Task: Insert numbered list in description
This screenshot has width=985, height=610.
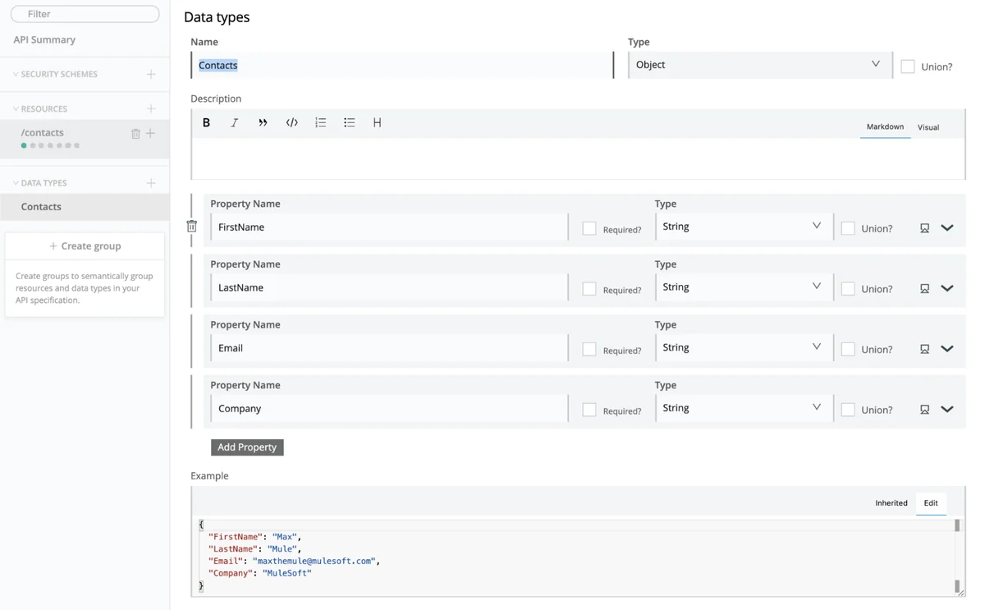Action: click(320, 122)
